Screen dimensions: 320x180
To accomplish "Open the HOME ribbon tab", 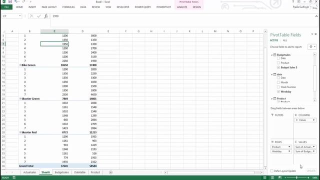I will [x=19, y=7].
